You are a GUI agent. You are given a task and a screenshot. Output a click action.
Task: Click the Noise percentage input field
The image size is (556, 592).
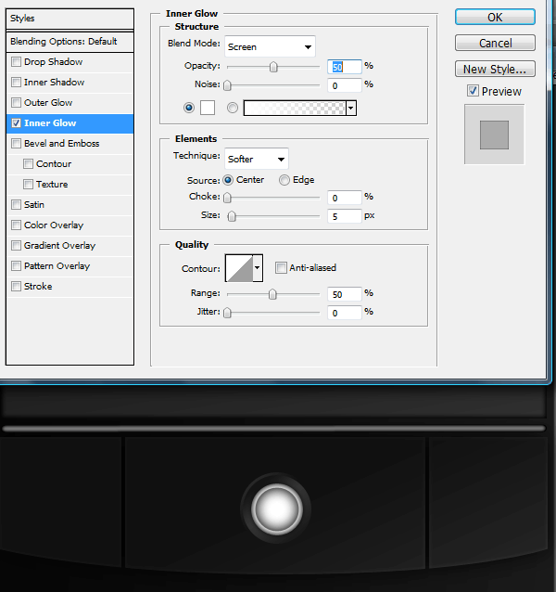pyautogui.click(x=345, y=85)
